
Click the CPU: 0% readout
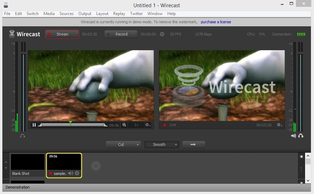(x=256, y=34)
